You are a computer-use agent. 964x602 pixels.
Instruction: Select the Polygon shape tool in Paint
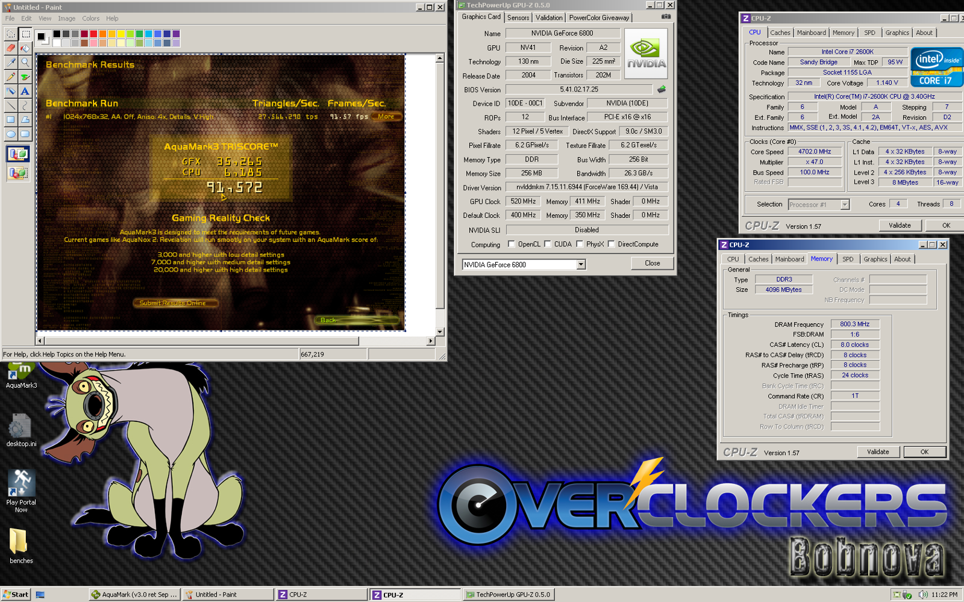coord(25,120)
